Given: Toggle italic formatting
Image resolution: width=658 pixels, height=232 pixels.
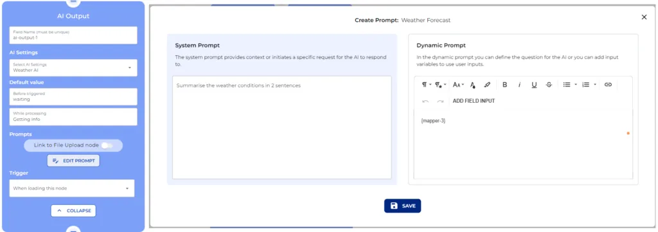Looking at the screenshot, I should (519, 85).
